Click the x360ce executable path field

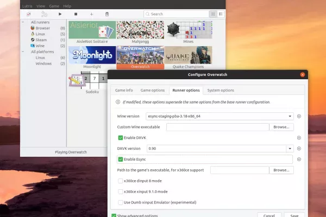pyautogui.click(x=240, y=170)
